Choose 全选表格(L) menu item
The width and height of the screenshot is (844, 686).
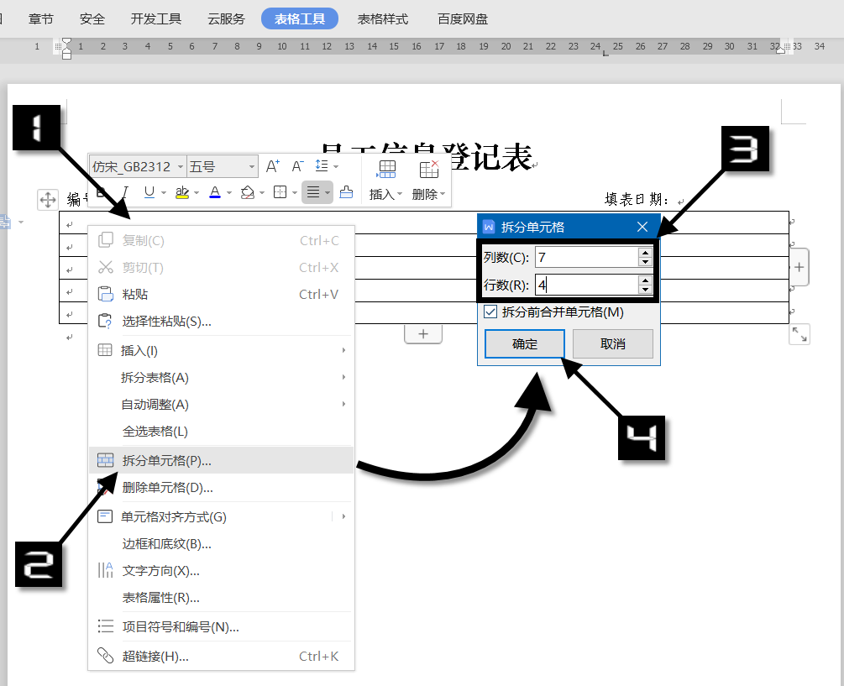[x=221, y=431]
